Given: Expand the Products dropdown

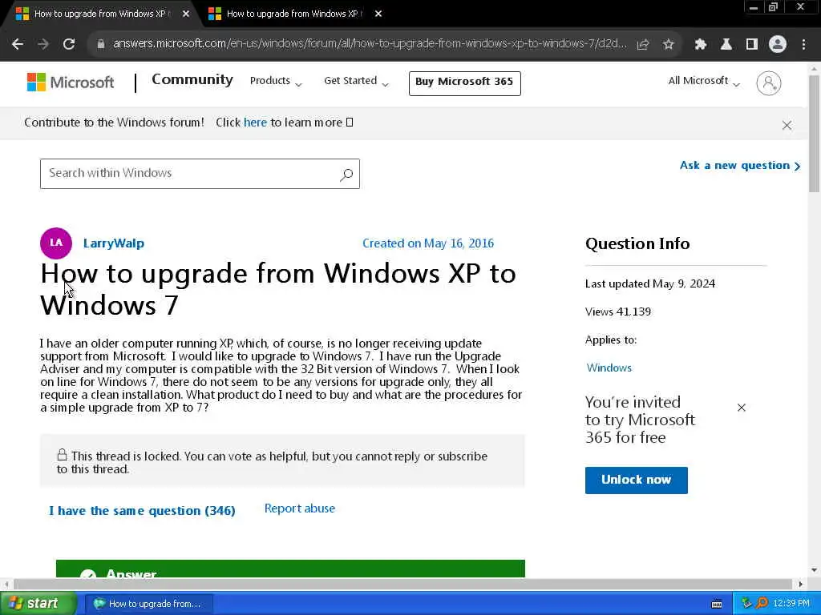Looking at the screenshot, I should 276,81.
